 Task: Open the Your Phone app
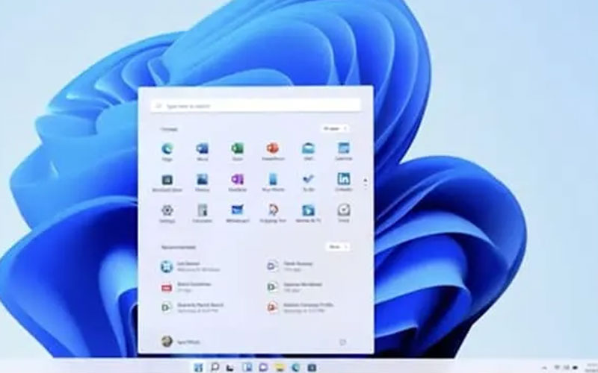click(273, 182)
